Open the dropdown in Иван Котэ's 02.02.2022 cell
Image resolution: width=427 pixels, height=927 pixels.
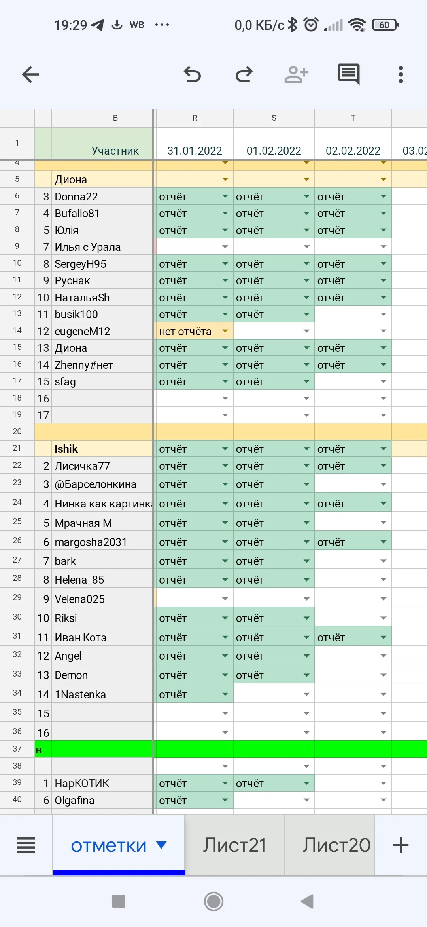click(383, 637)
